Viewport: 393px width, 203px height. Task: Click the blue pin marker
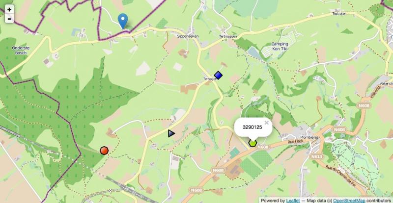point(123,21)
